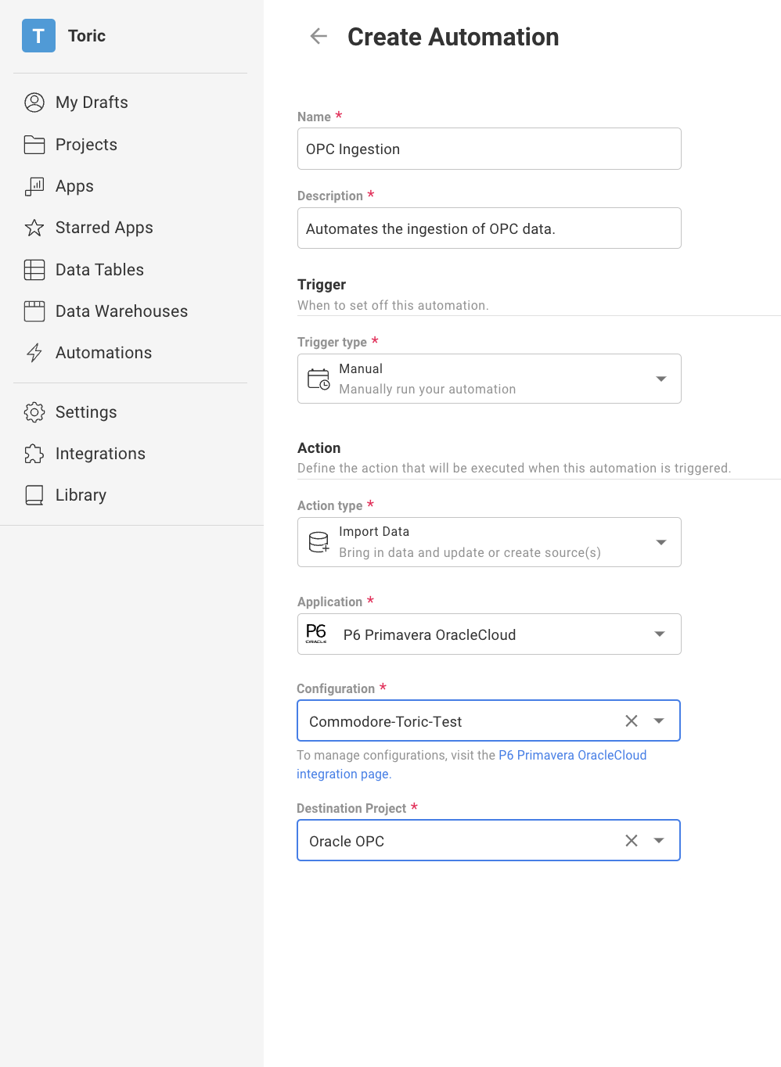781x1067 pixels.
Task: Open the Destination Project dropdown arrow
Action: click(659, 841)
